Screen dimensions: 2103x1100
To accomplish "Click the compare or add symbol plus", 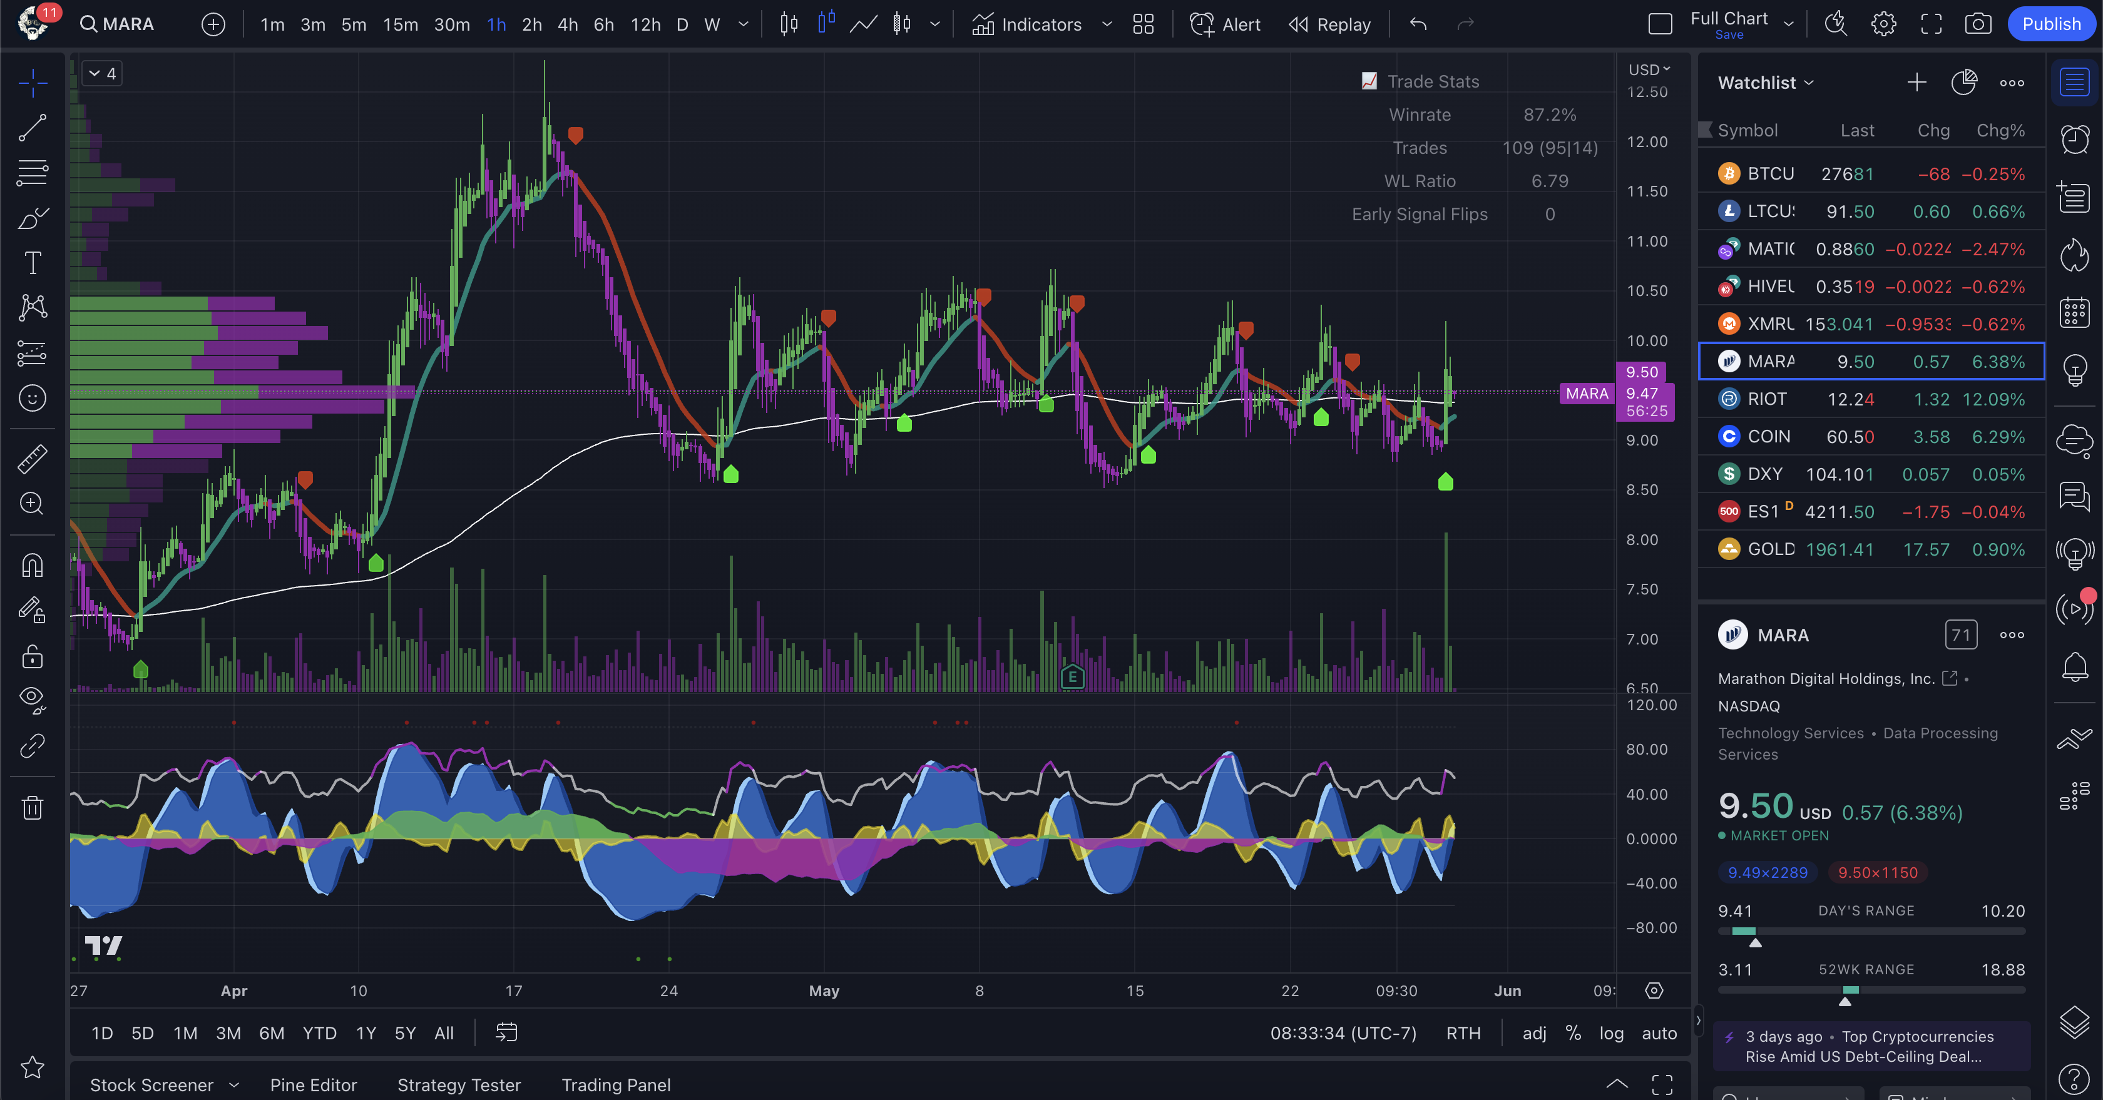I will click(213, 24).
